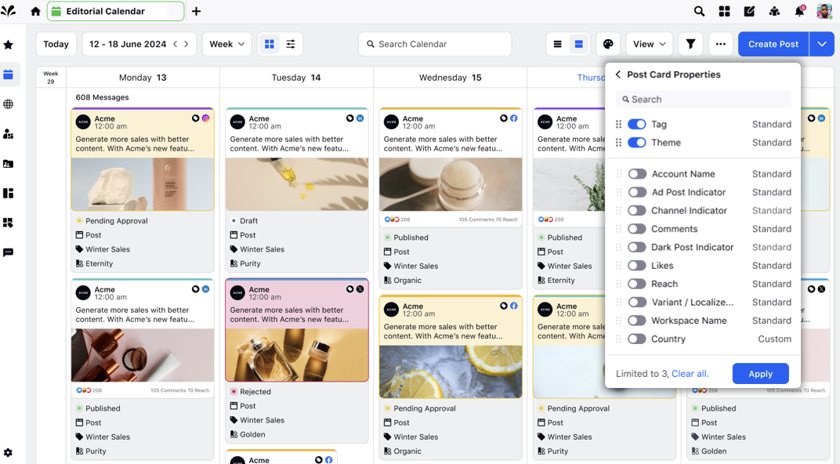The width and height of the screenshot is (840, 464).
Task: Open the Week range dropdown
Action: click(227, 44)
